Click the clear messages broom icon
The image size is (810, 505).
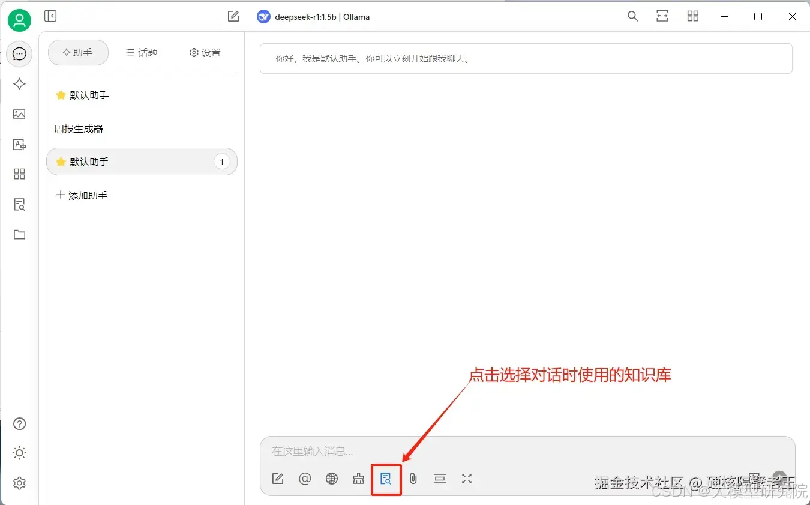[359, 479]
